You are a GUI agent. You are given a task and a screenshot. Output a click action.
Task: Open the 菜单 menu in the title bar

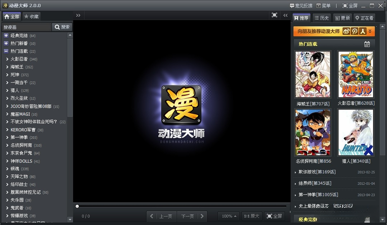coord(323,6)
